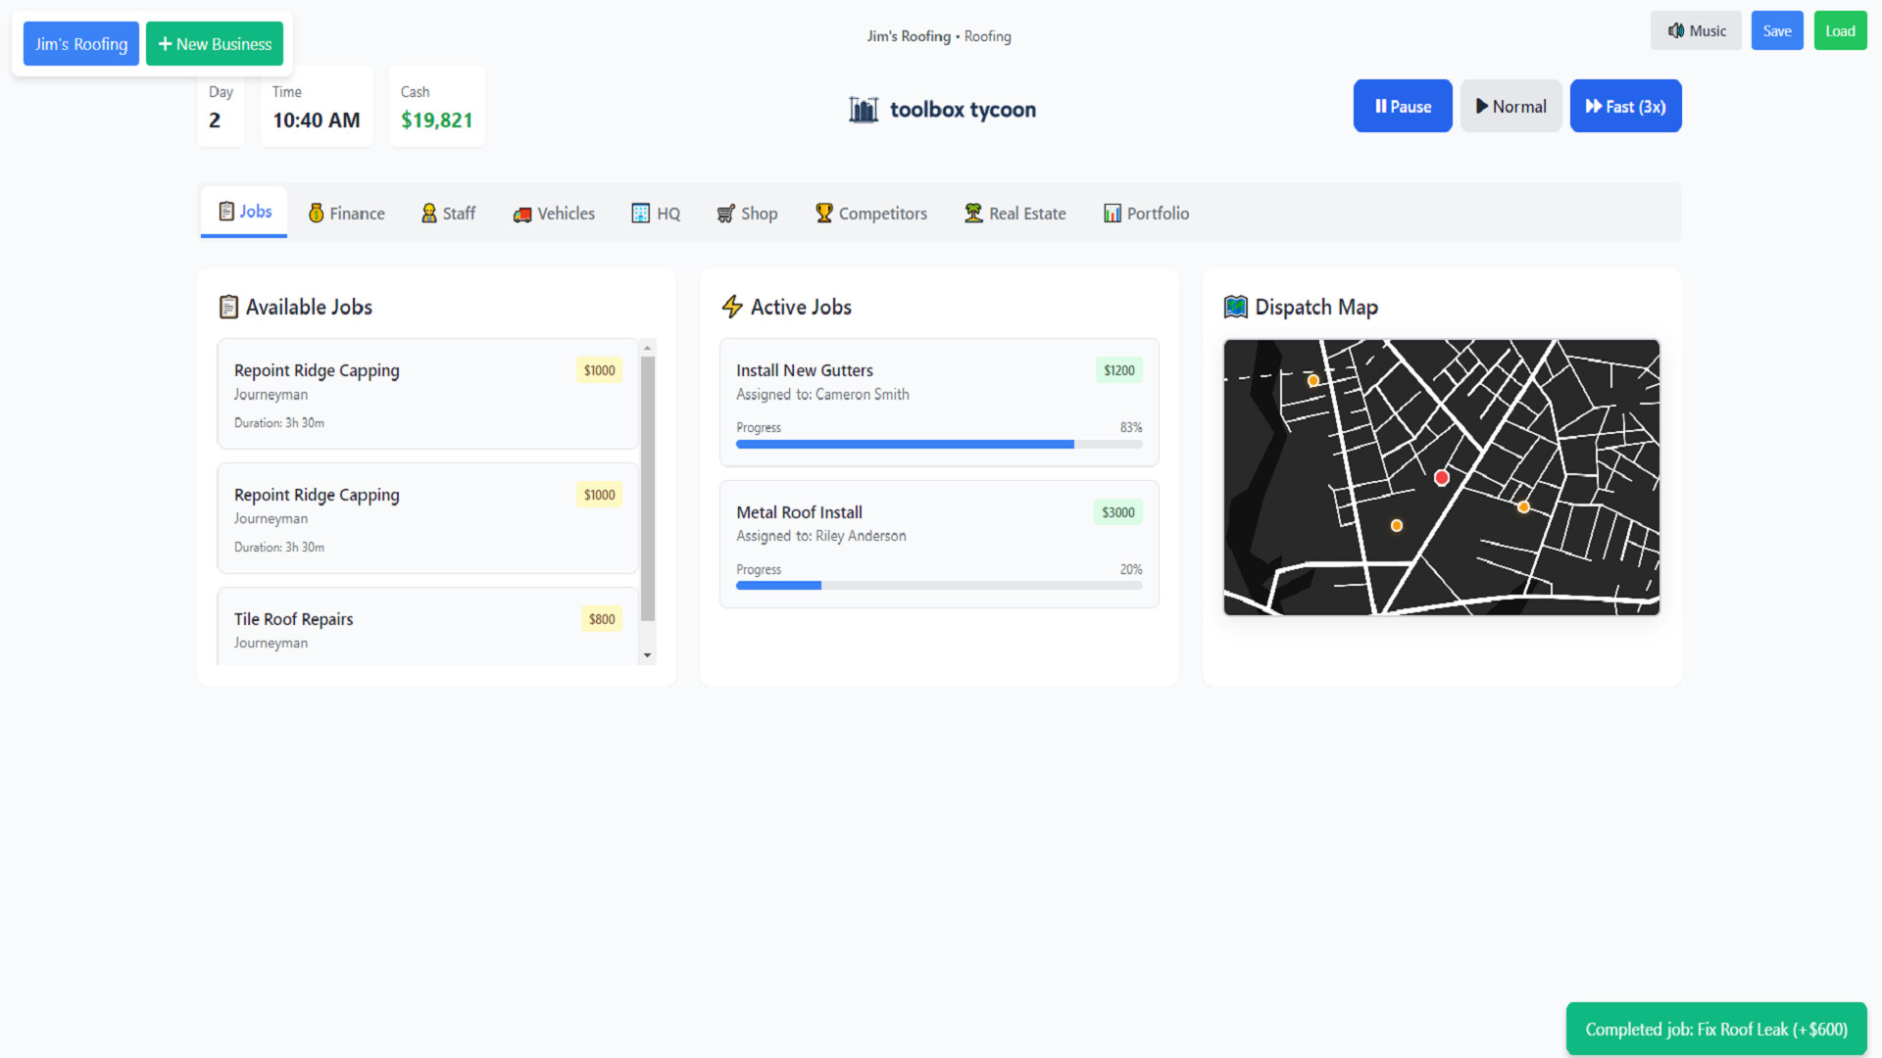Switch to the Staff tab
Screen dimensions: 1882x1058
tap(448, 213)
